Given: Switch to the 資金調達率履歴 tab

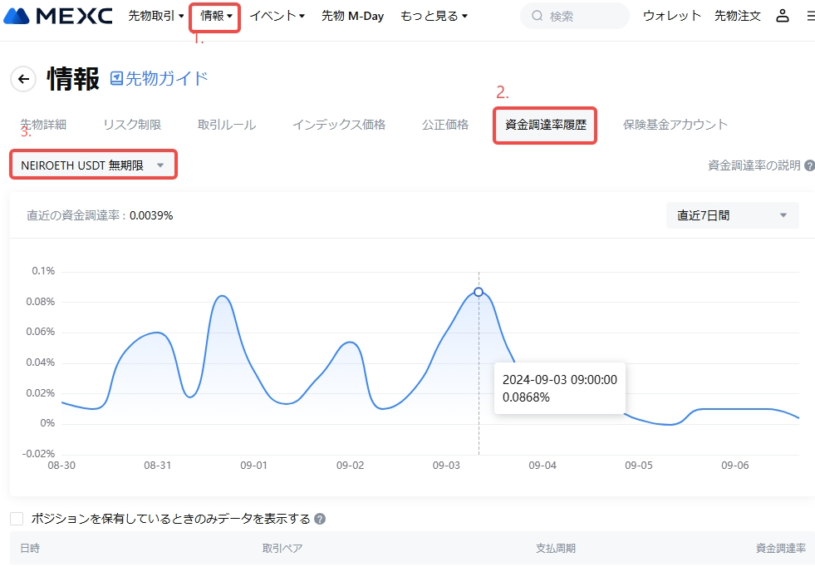Looking at the screenshot, I should [x=545, y=125].
